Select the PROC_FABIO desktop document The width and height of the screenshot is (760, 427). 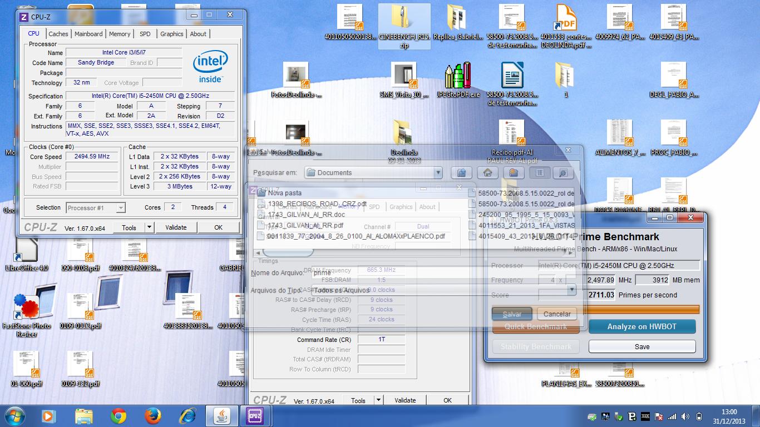click(x=673, y=137)
